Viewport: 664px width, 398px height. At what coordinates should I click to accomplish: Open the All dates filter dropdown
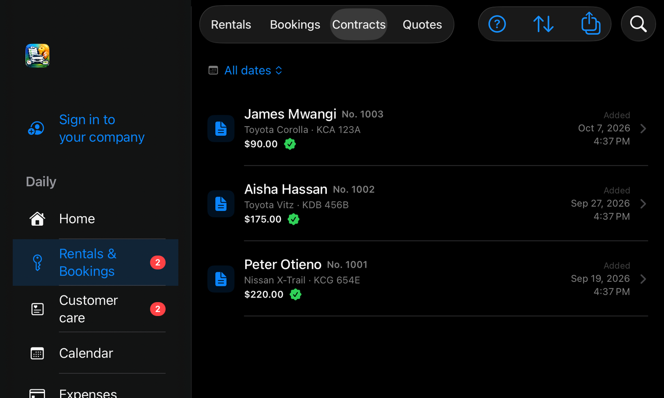pos(253,70)
